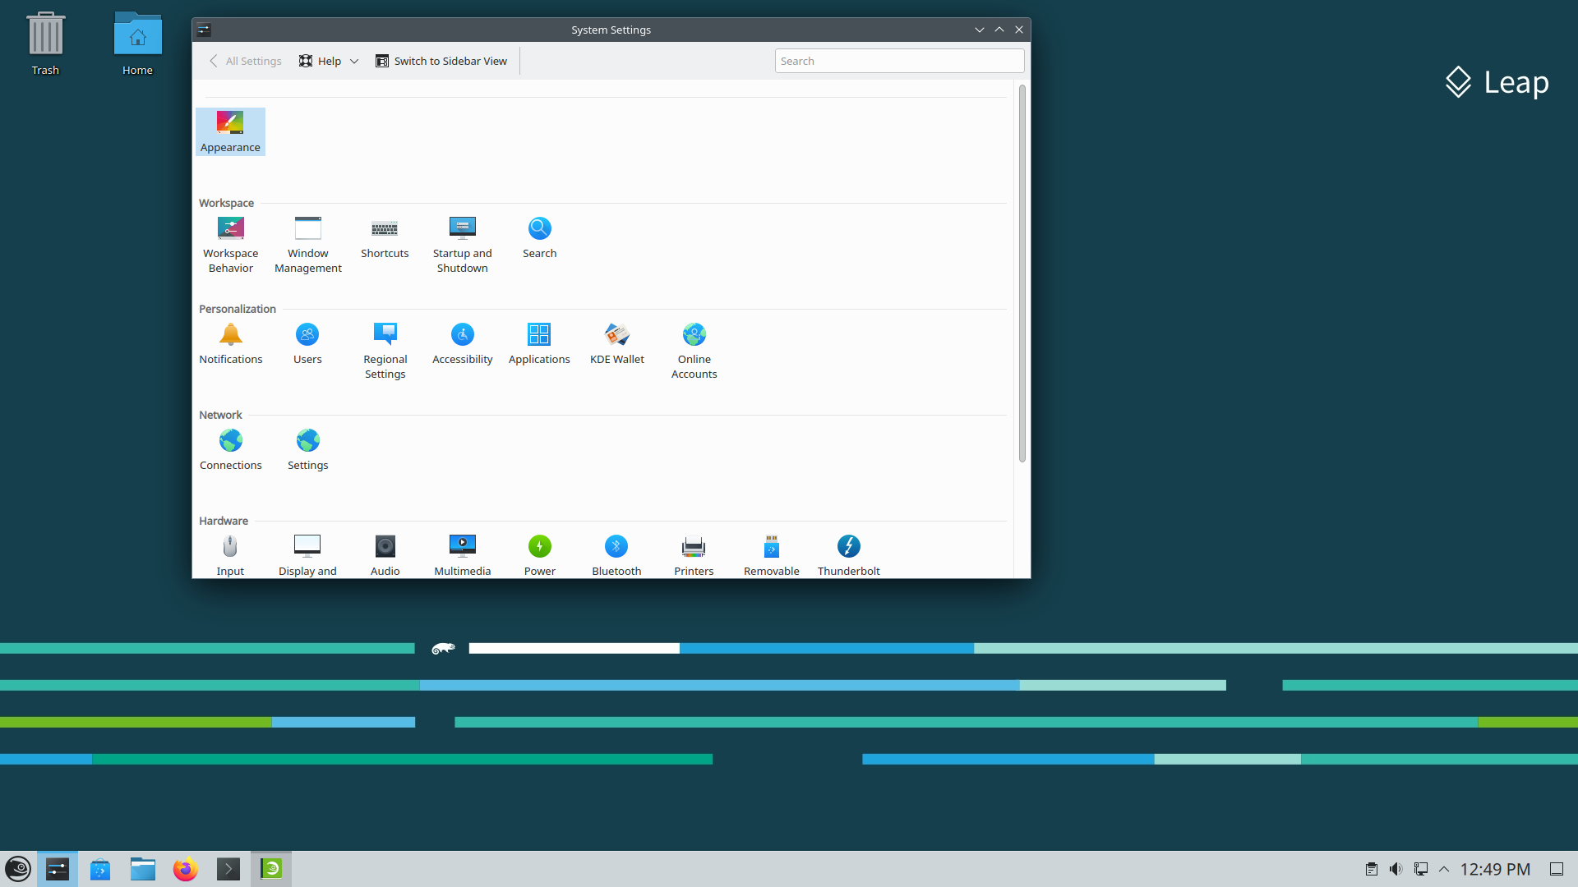
Task: Open Dolphin file manager from taskbar
Action: pos(143,869)
